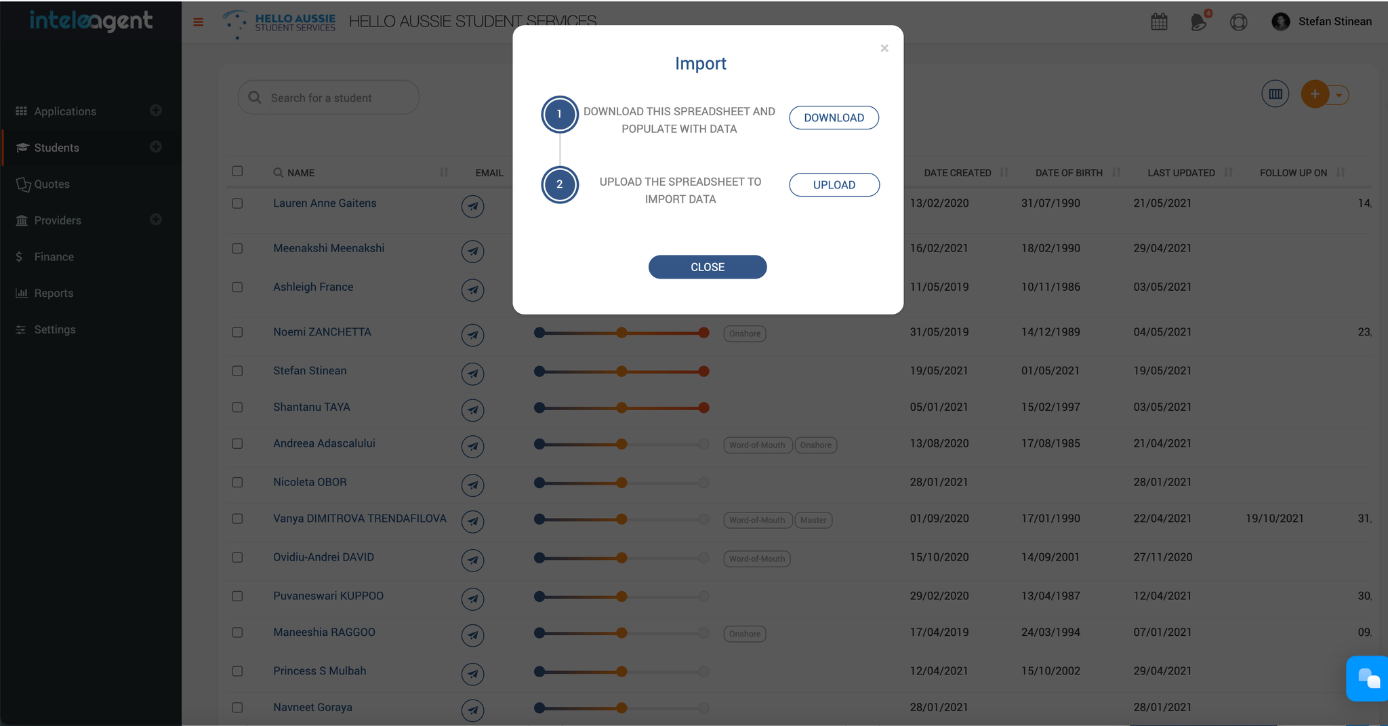Close the Import dialog with X
This screenshot has width=1388, height=726.
pos(884,48)
